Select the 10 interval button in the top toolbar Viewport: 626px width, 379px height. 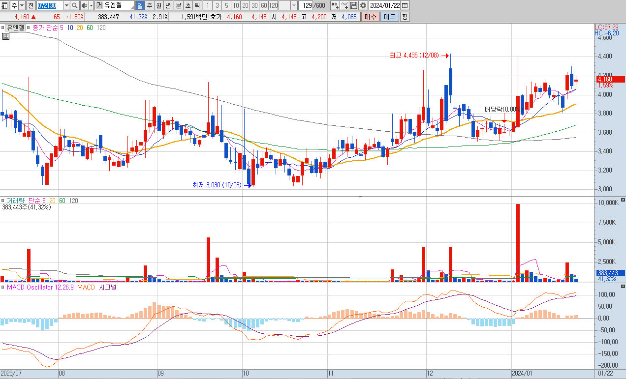pos(236,5)
